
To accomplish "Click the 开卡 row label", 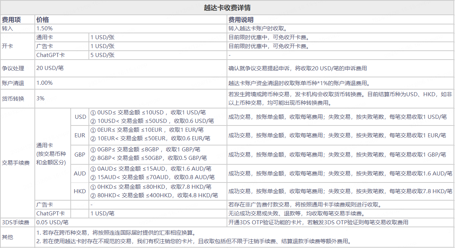I will (7, 46).
